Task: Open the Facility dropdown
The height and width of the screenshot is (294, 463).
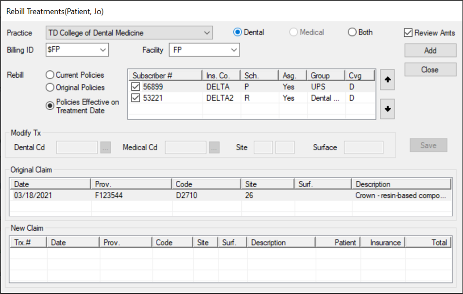Action: [234, 50]
